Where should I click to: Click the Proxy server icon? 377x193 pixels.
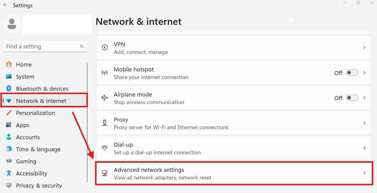104,123
